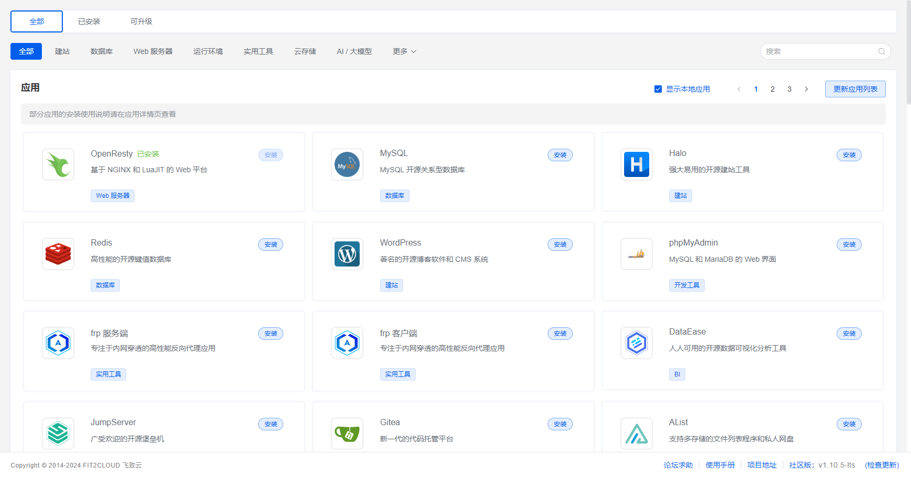Install frp 客户端 via 安装 button
This screenshot has height=477, width=911.
[x=560, y=334]
